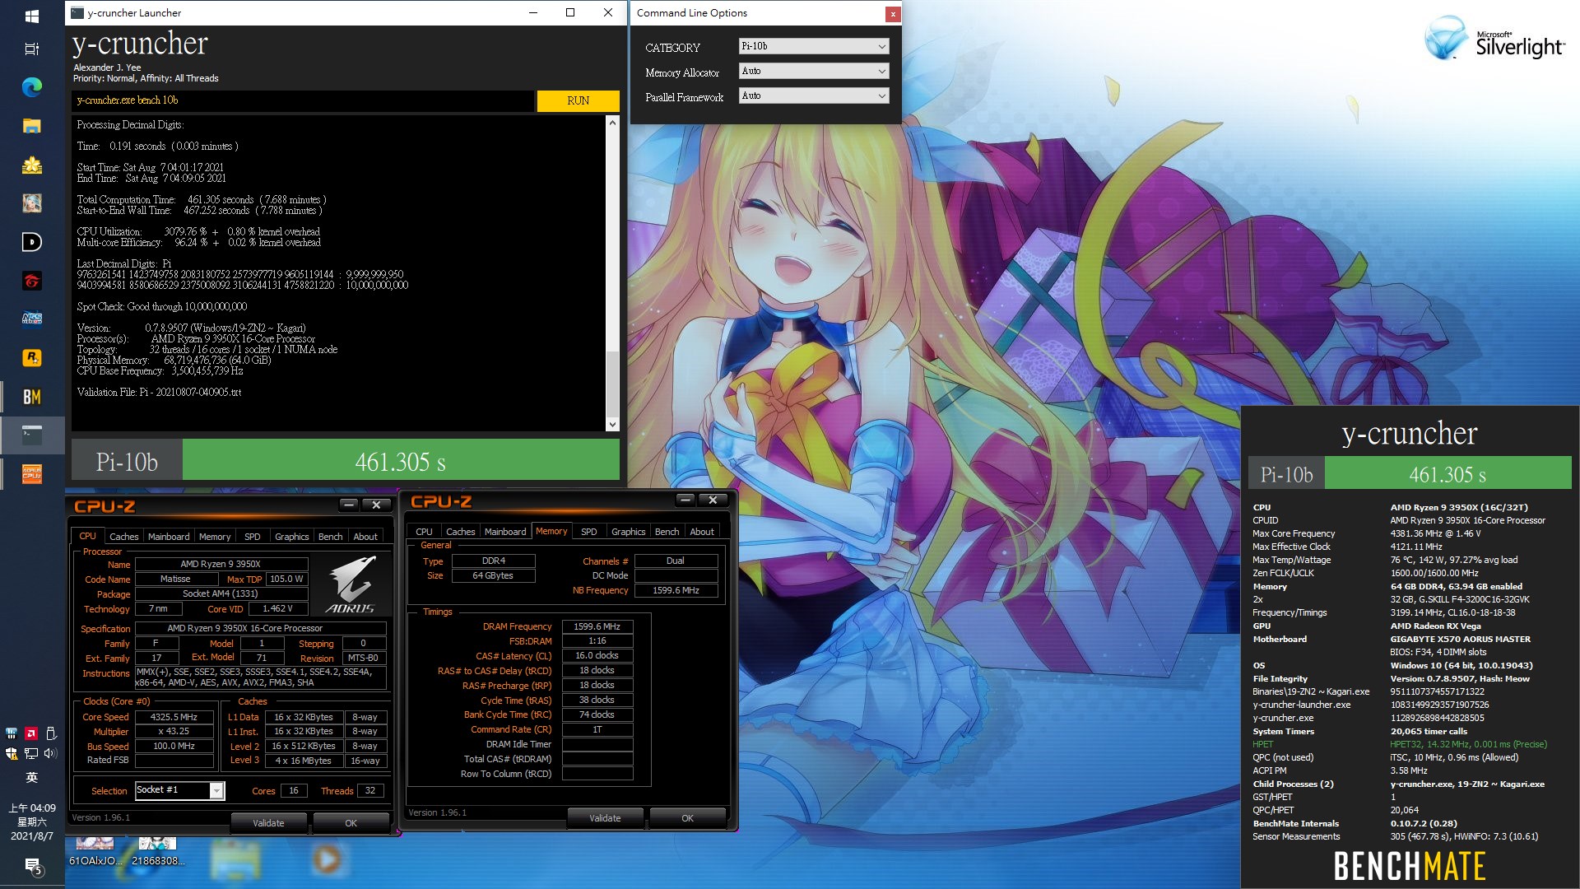Open Memory tab in left CPU-Z window

tap(215, 537)
